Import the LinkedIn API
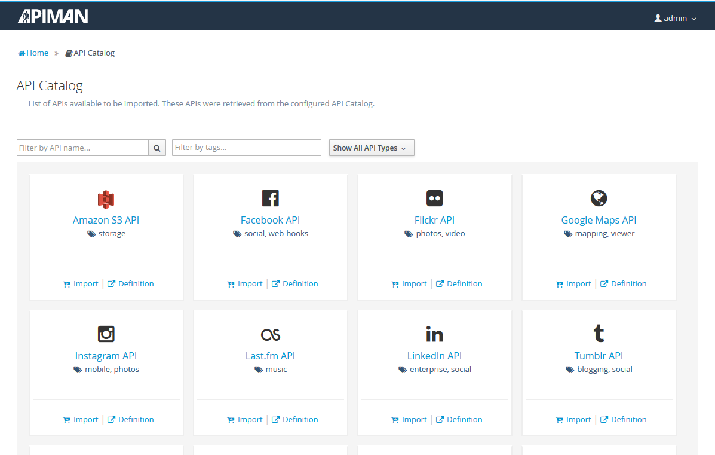 click(409, 419)
